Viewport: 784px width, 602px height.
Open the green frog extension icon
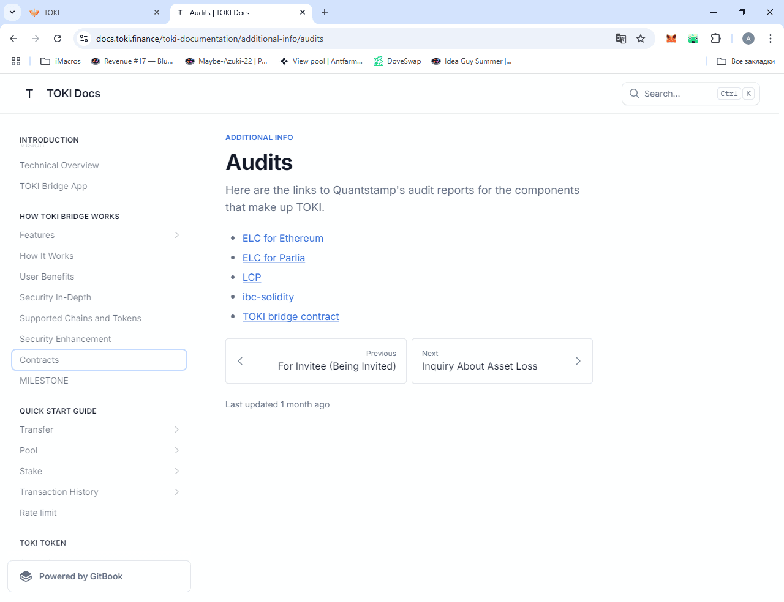pyautogui.click(x=693, y=39)
